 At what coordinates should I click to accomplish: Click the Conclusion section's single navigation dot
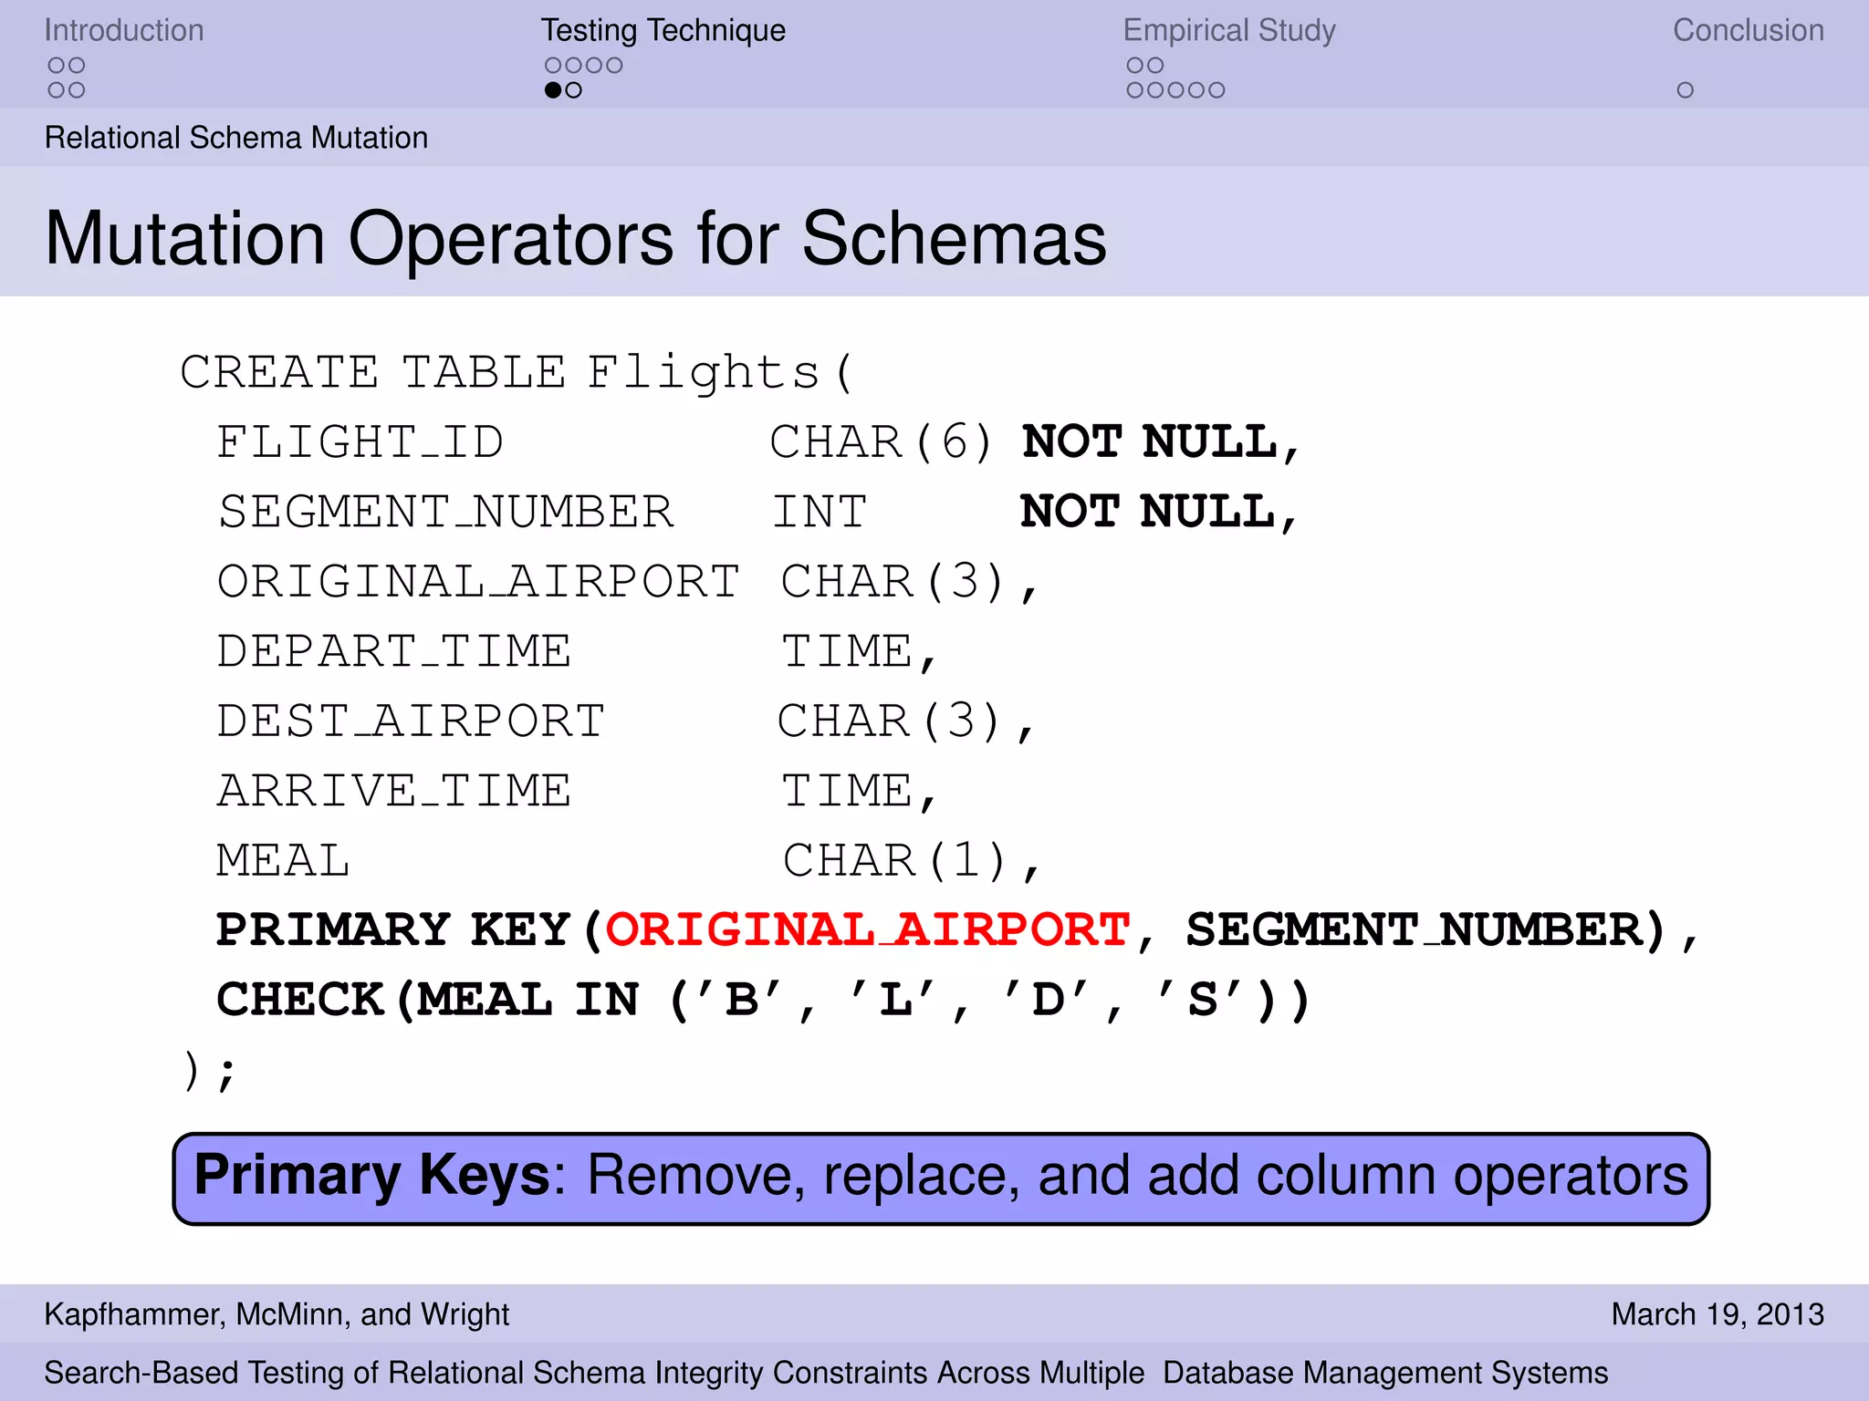coord(1685,90)
